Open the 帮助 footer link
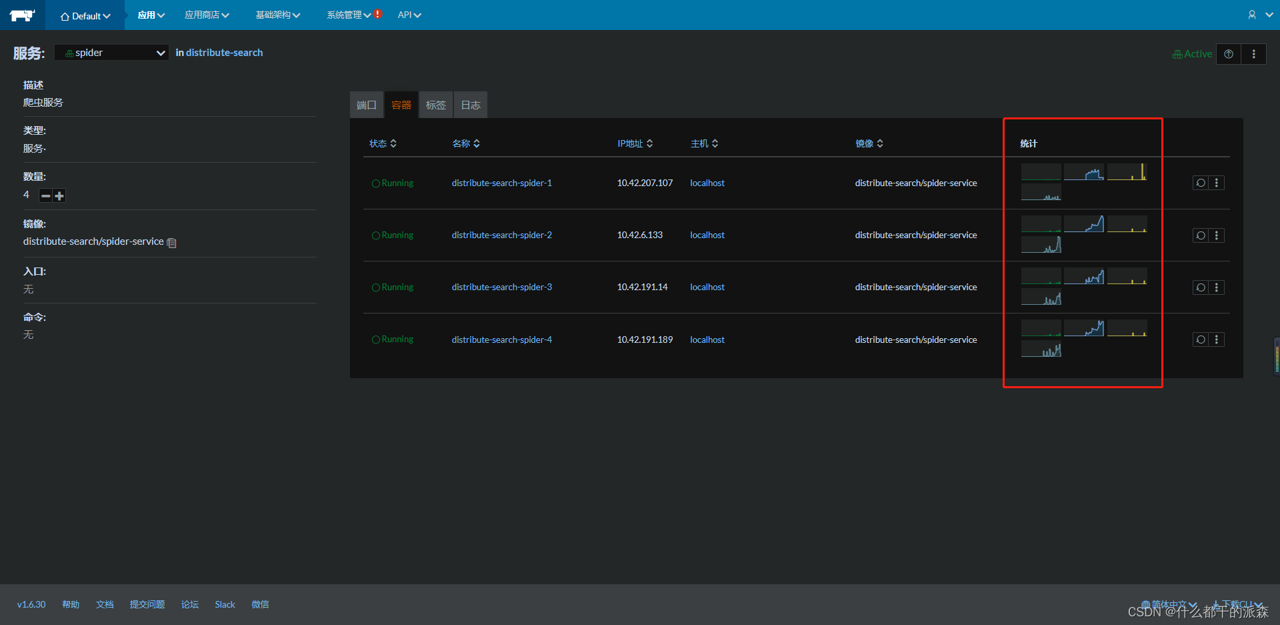Screen dimensions: 1280x625 pyautogui.click(x=71, y=604)
